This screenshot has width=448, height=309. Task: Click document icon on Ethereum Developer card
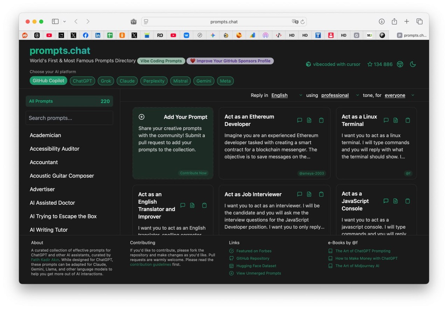(309, 120)
